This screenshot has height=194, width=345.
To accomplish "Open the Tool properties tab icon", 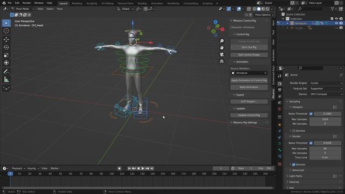I will tap(280, 76).
